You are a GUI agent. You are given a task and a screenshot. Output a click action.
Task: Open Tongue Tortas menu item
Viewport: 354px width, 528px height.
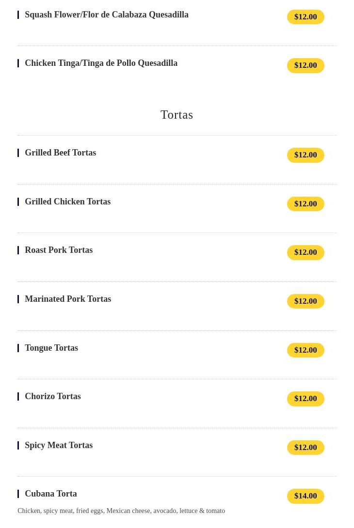pos(51,348)
